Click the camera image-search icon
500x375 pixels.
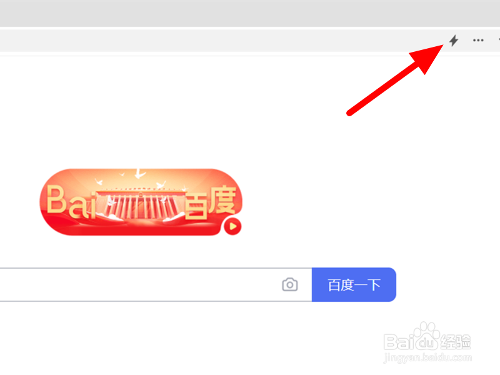[290, 284]
